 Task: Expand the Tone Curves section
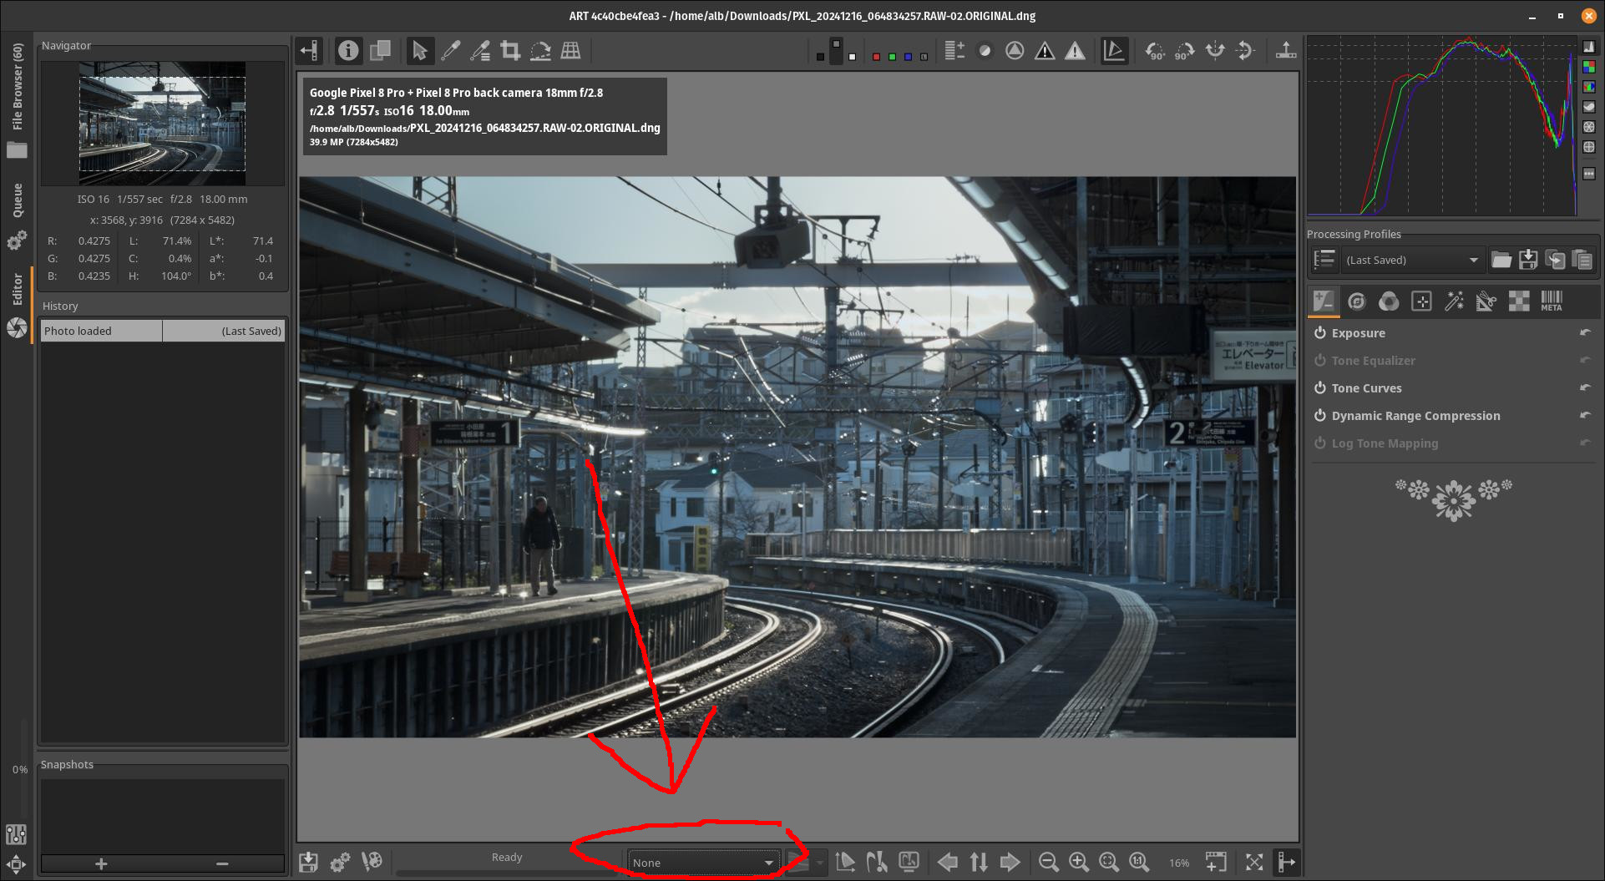[x=1366, y=387]
